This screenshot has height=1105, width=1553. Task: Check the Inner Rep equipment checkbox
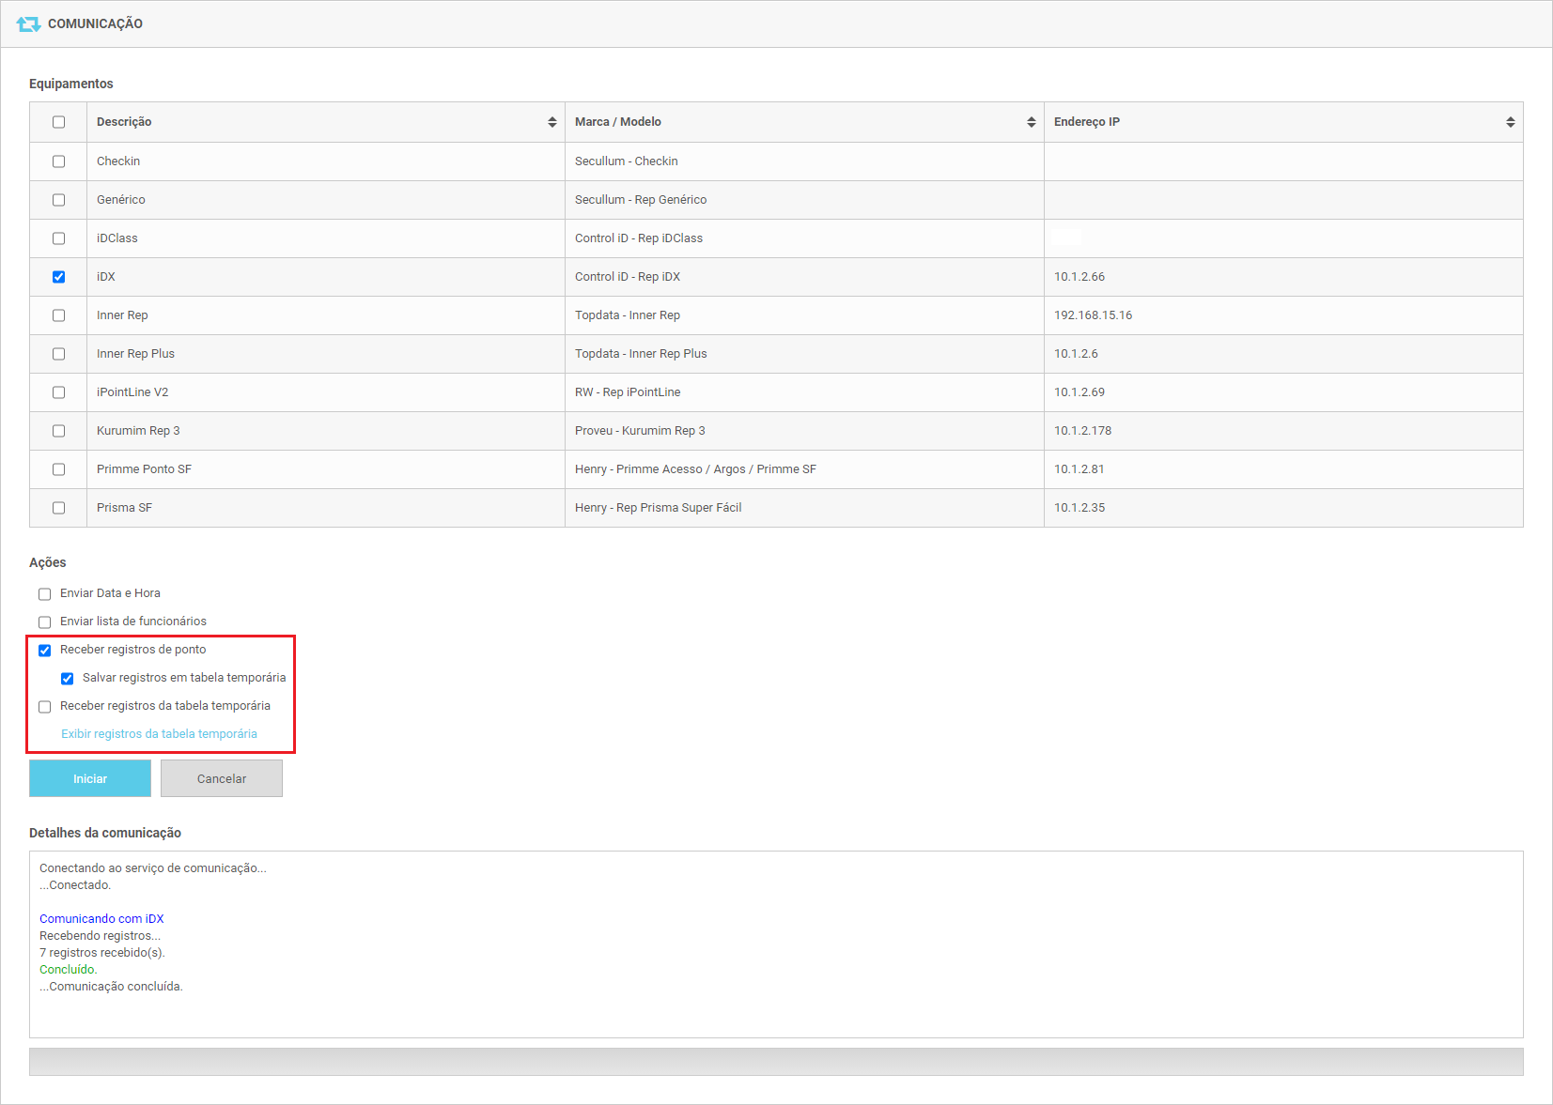point(58,315)
